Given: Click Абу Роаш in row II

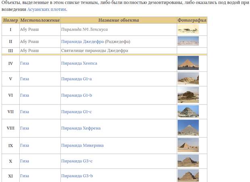Looking at the screenshot, I should tap(29, 42).
